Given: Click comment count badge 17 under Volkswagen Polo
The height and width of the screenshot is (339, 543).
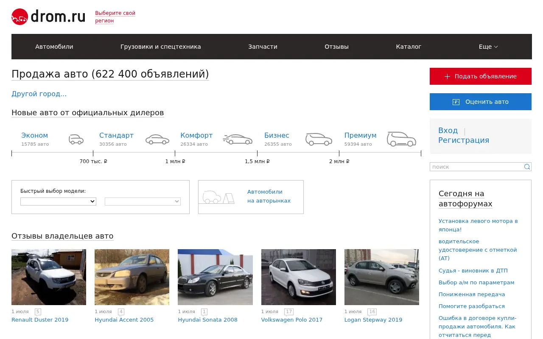Looking at the screenshot, I should [x=289, y=312].
